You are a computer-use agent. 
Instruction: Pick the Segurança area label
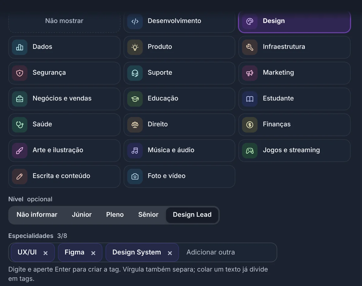tap(49, 73)
